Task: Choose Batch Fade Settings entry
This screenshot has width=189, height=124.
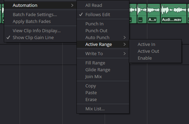Action: click(40, 14)
